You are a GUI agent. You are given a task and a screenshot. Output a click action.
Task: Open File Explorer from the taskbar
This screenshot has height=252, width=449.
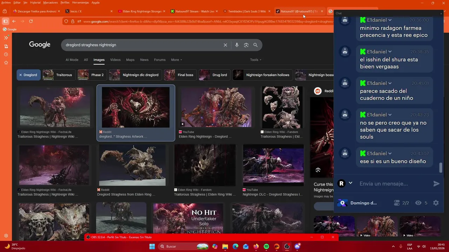coord(225,246)
